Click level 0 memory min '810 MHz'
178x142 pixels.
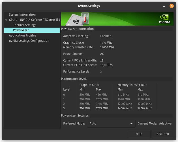coord(123,95)
